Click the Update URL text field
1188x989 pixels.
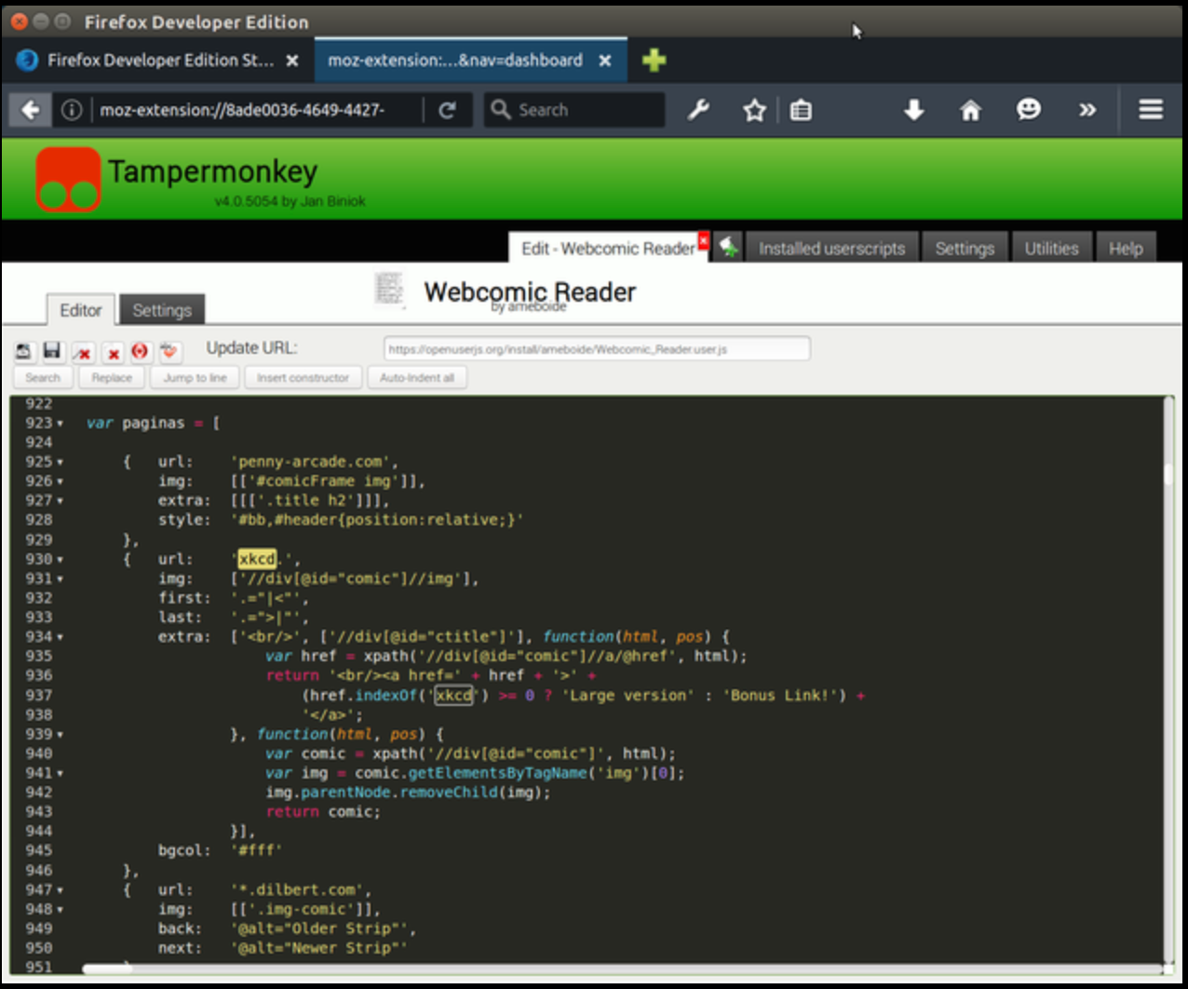pyautogui.click(x=596, y=349)
